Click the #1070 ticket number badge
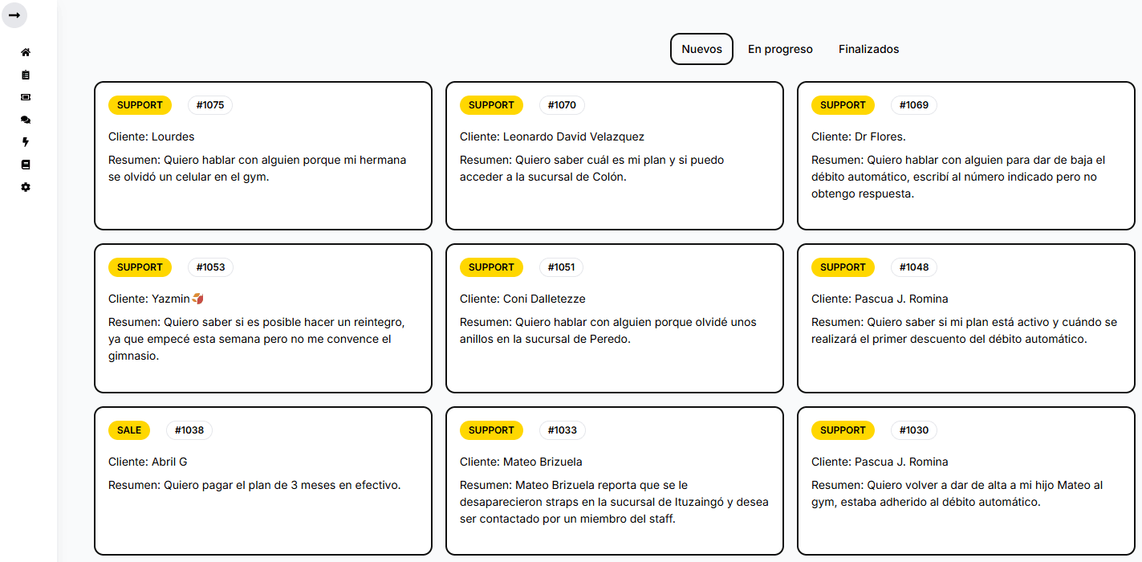 point(562,105)
